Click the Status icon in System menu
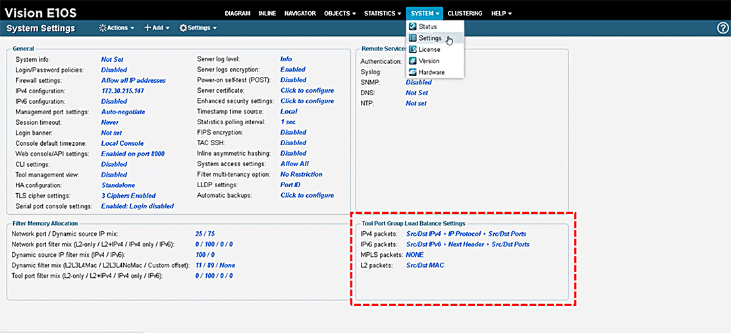This screenshot has width=731, height=333. click(413, 26)
